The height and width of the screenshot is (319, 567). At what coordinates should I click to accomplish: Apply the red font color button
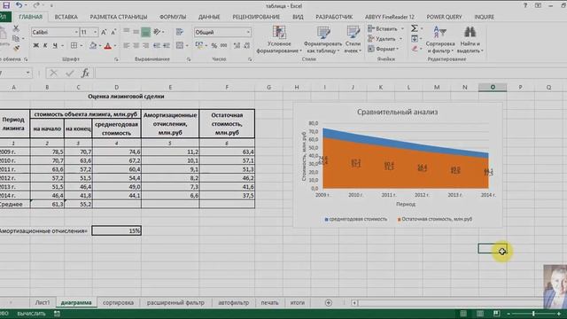(108, 45)
